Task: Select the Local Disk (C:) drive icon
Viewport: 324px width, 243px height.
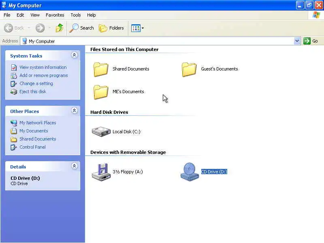Action: coord(101,132)
